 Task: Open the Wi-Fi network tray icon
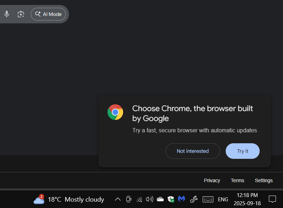click(x=139, y=200)
